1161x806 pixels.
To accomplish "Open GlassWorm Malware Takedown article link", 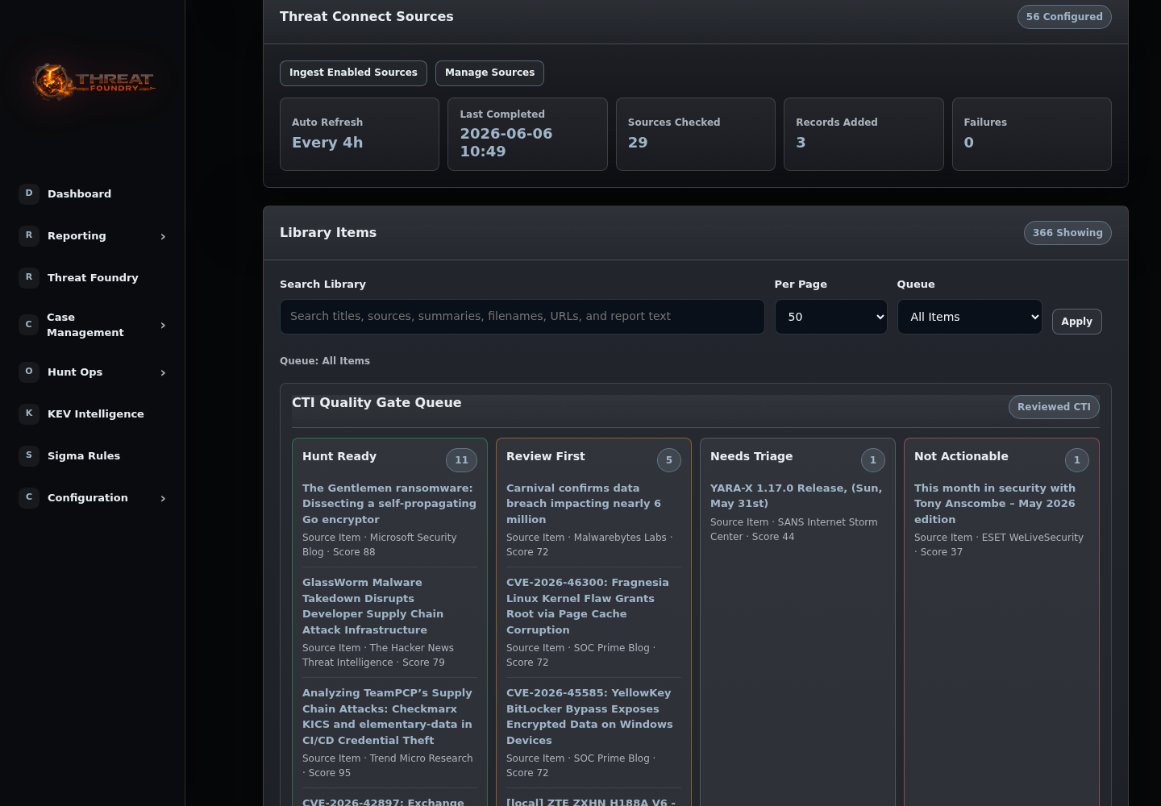I will [x=372, y=606].
